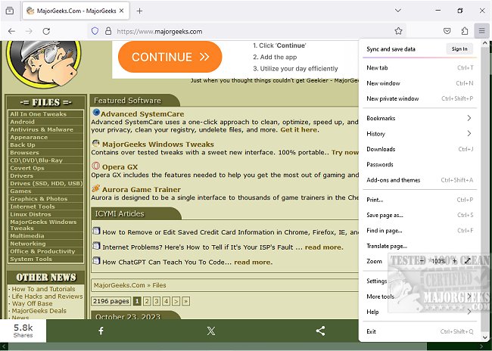Screen dimensions: 492x351
Task: Open Downloads from the menu
Action: point(419,149)
